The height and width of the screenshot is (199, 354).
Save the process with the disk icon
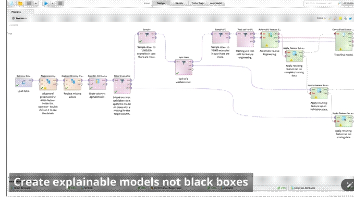29,4
